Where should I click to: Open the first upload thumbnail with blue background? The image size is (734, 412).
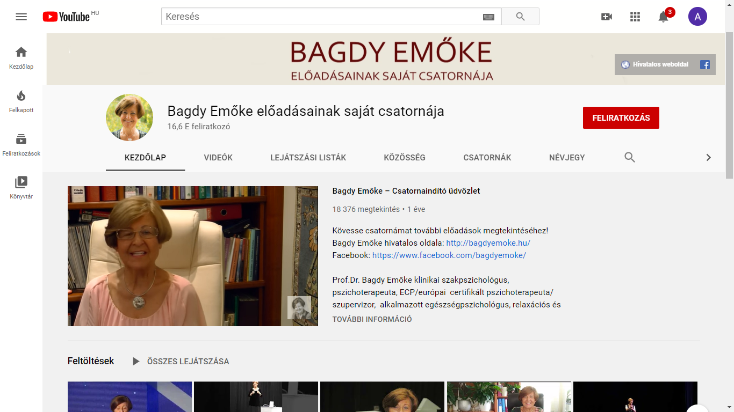(129, 396)
